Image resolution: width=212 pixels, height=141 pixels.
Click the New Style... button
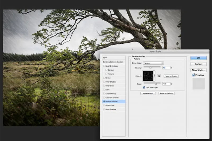(x=198, y=70)
